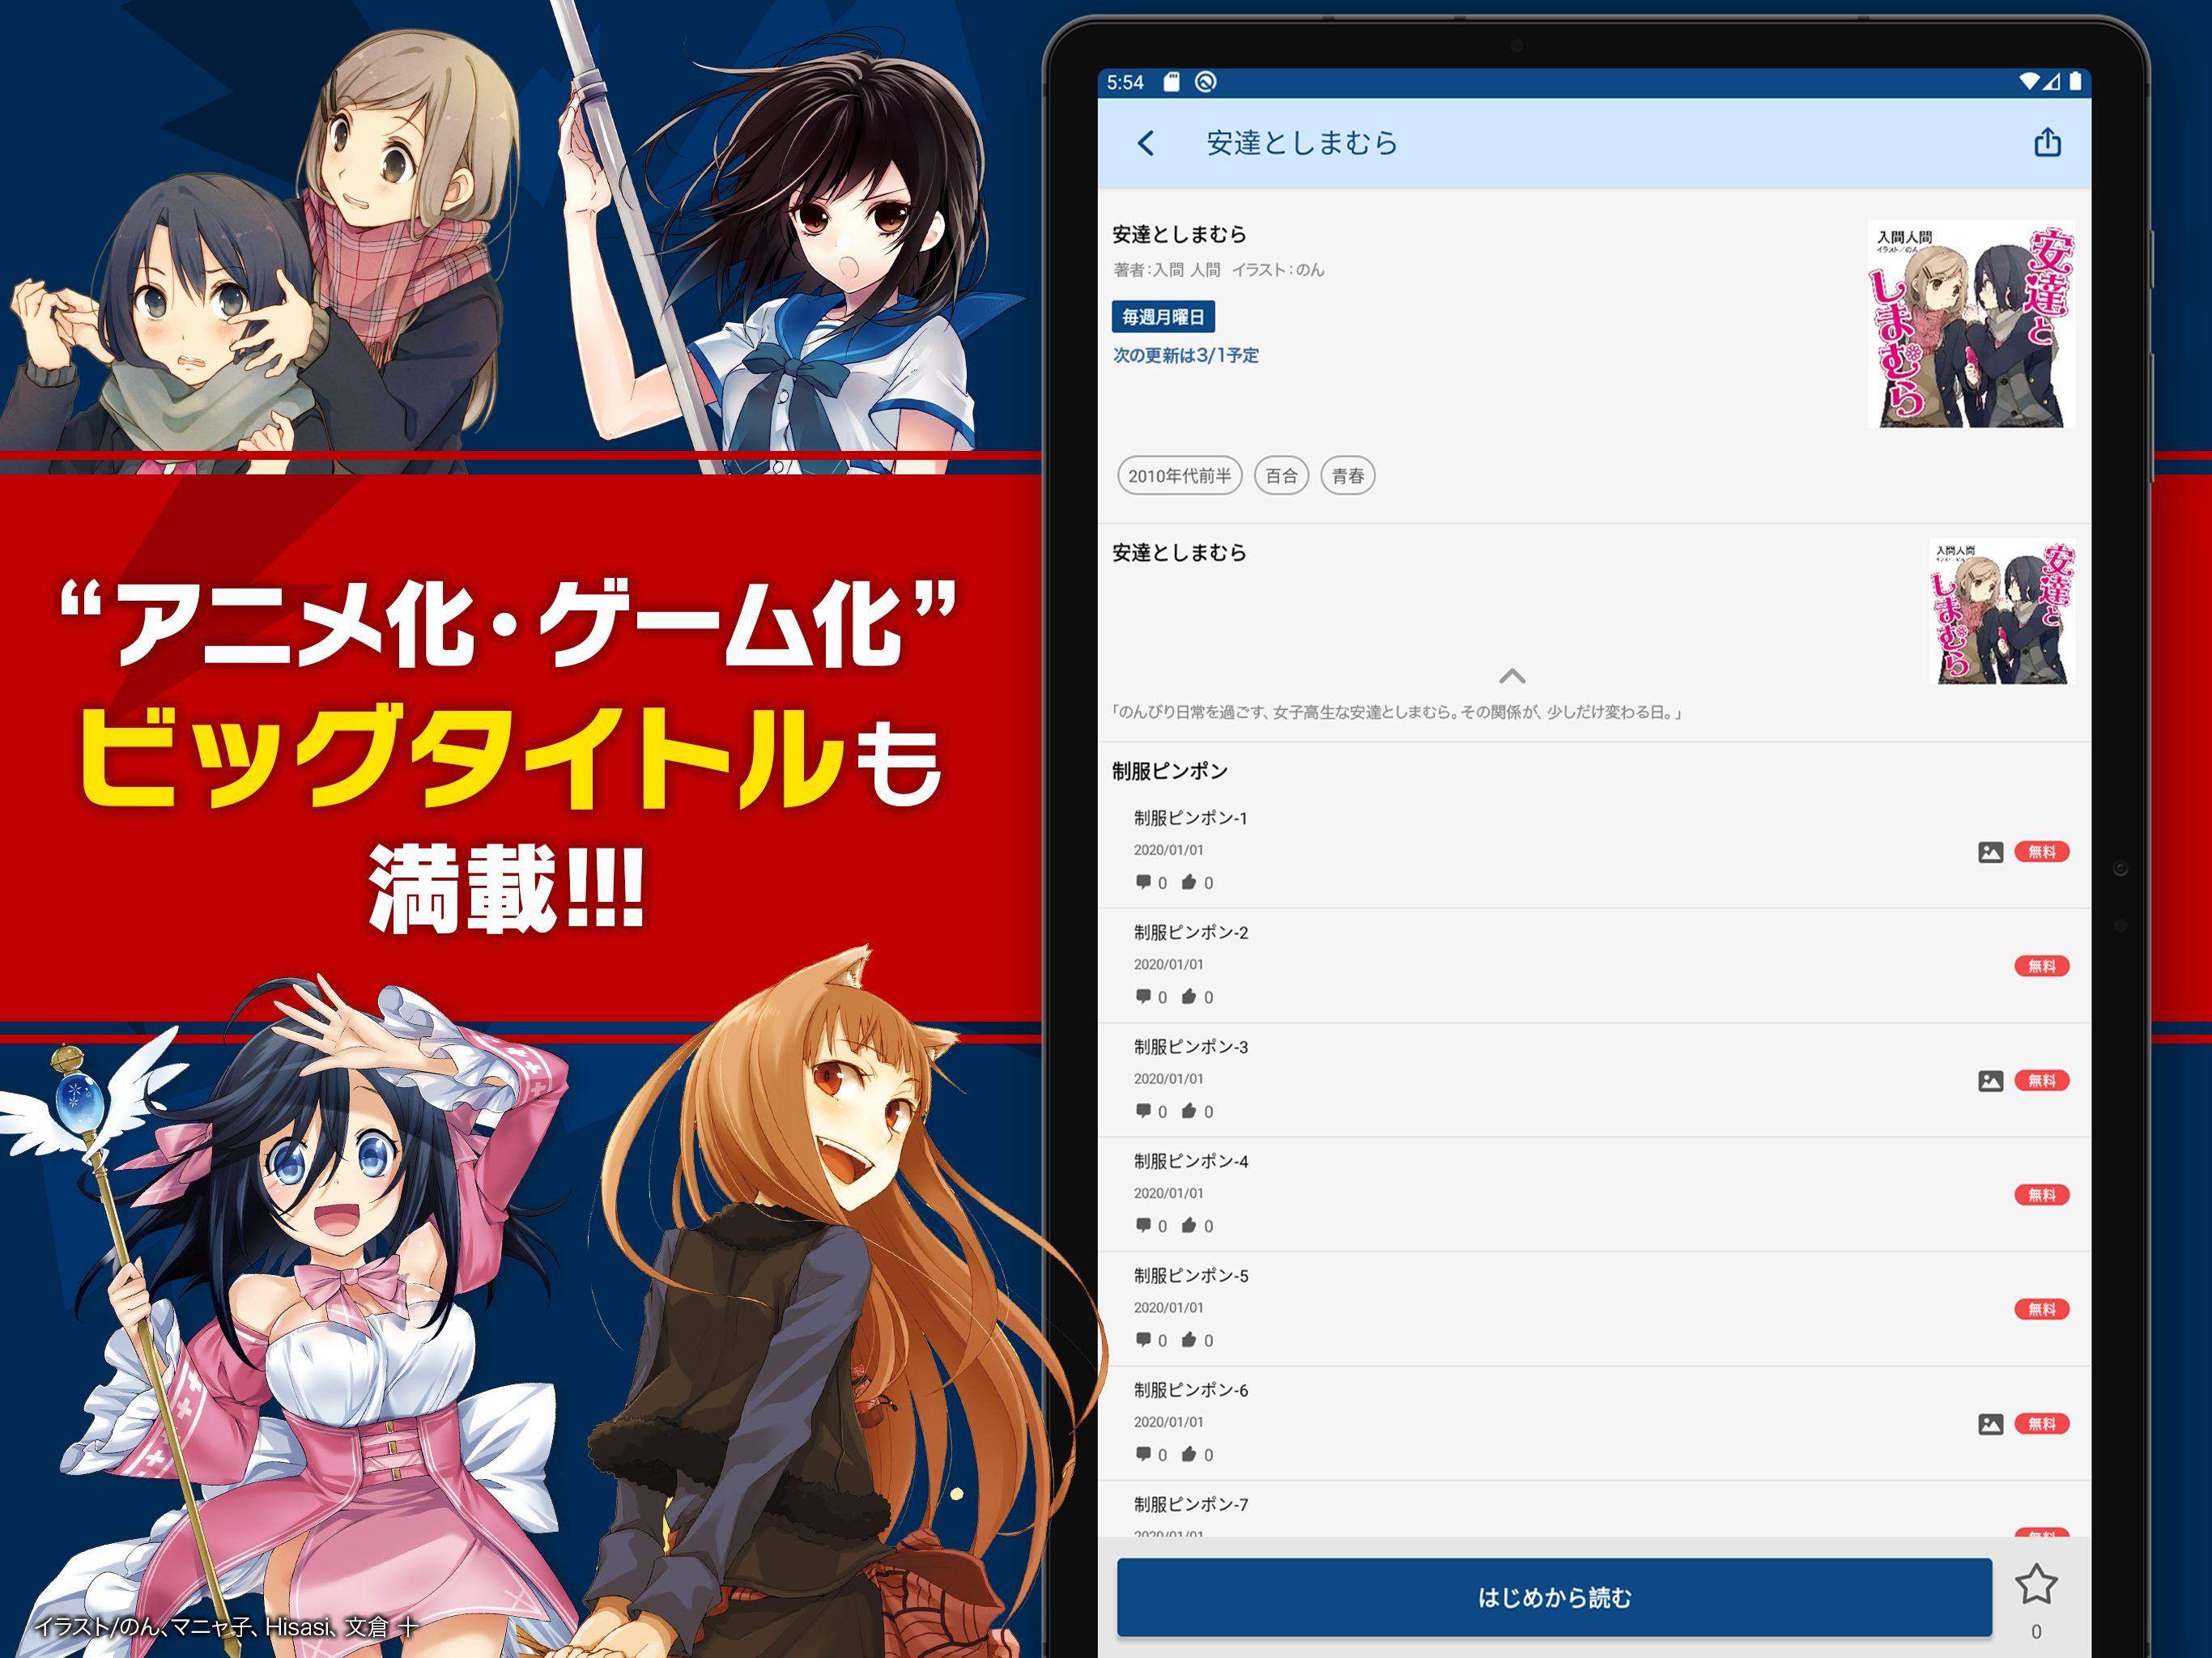Tap the next update notice 次の更新は3/1予定
The image size is (2212, 1658).
pyautogui.click(x=1186, y=355)
